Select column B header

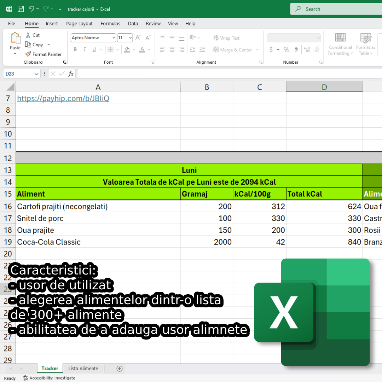coord(207,87)
